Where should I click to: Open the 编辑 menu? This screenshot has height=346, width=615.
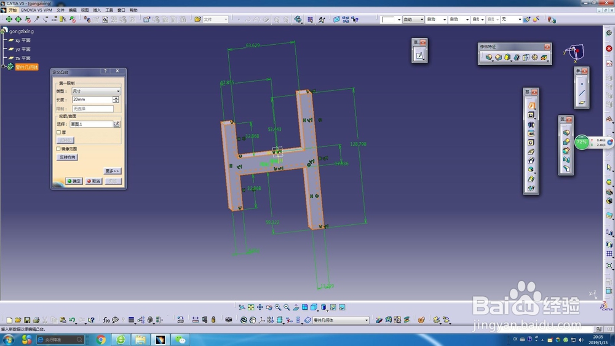pos(73,10)
